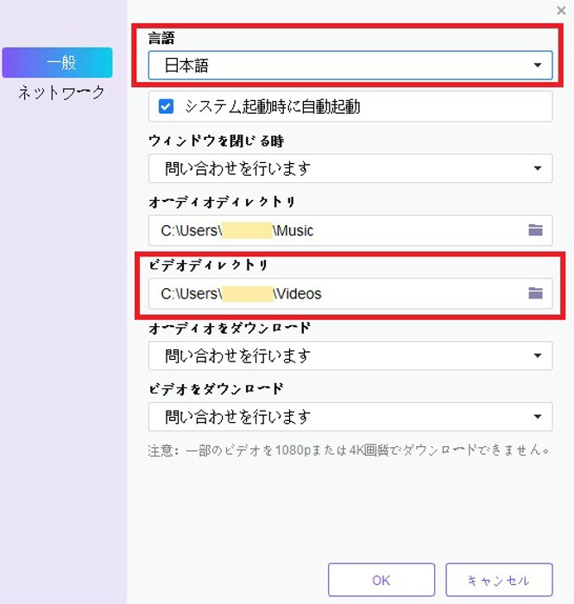Click the Videos directory path field

click(350, 293)
